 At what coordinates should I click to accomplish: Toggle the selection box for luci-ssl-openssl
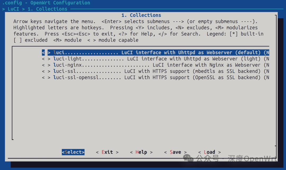pos(46,77)
